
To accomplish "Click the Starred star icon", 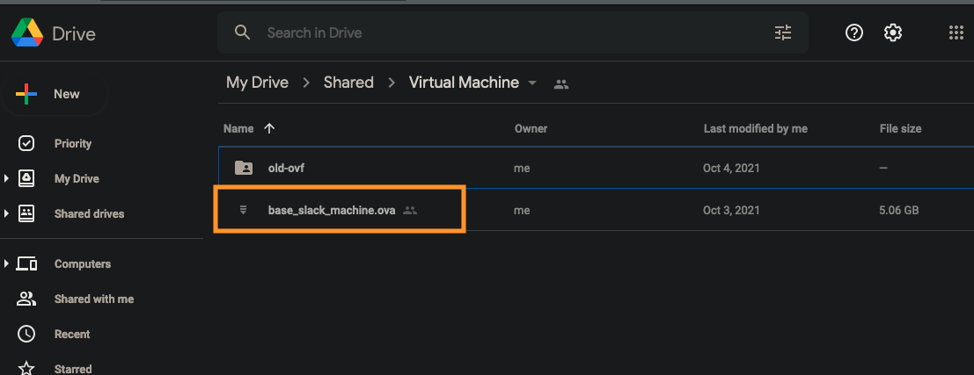I will point(26,370).
